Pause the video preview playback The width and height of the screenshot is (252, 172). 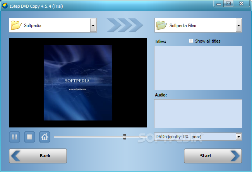pos(14,137)
